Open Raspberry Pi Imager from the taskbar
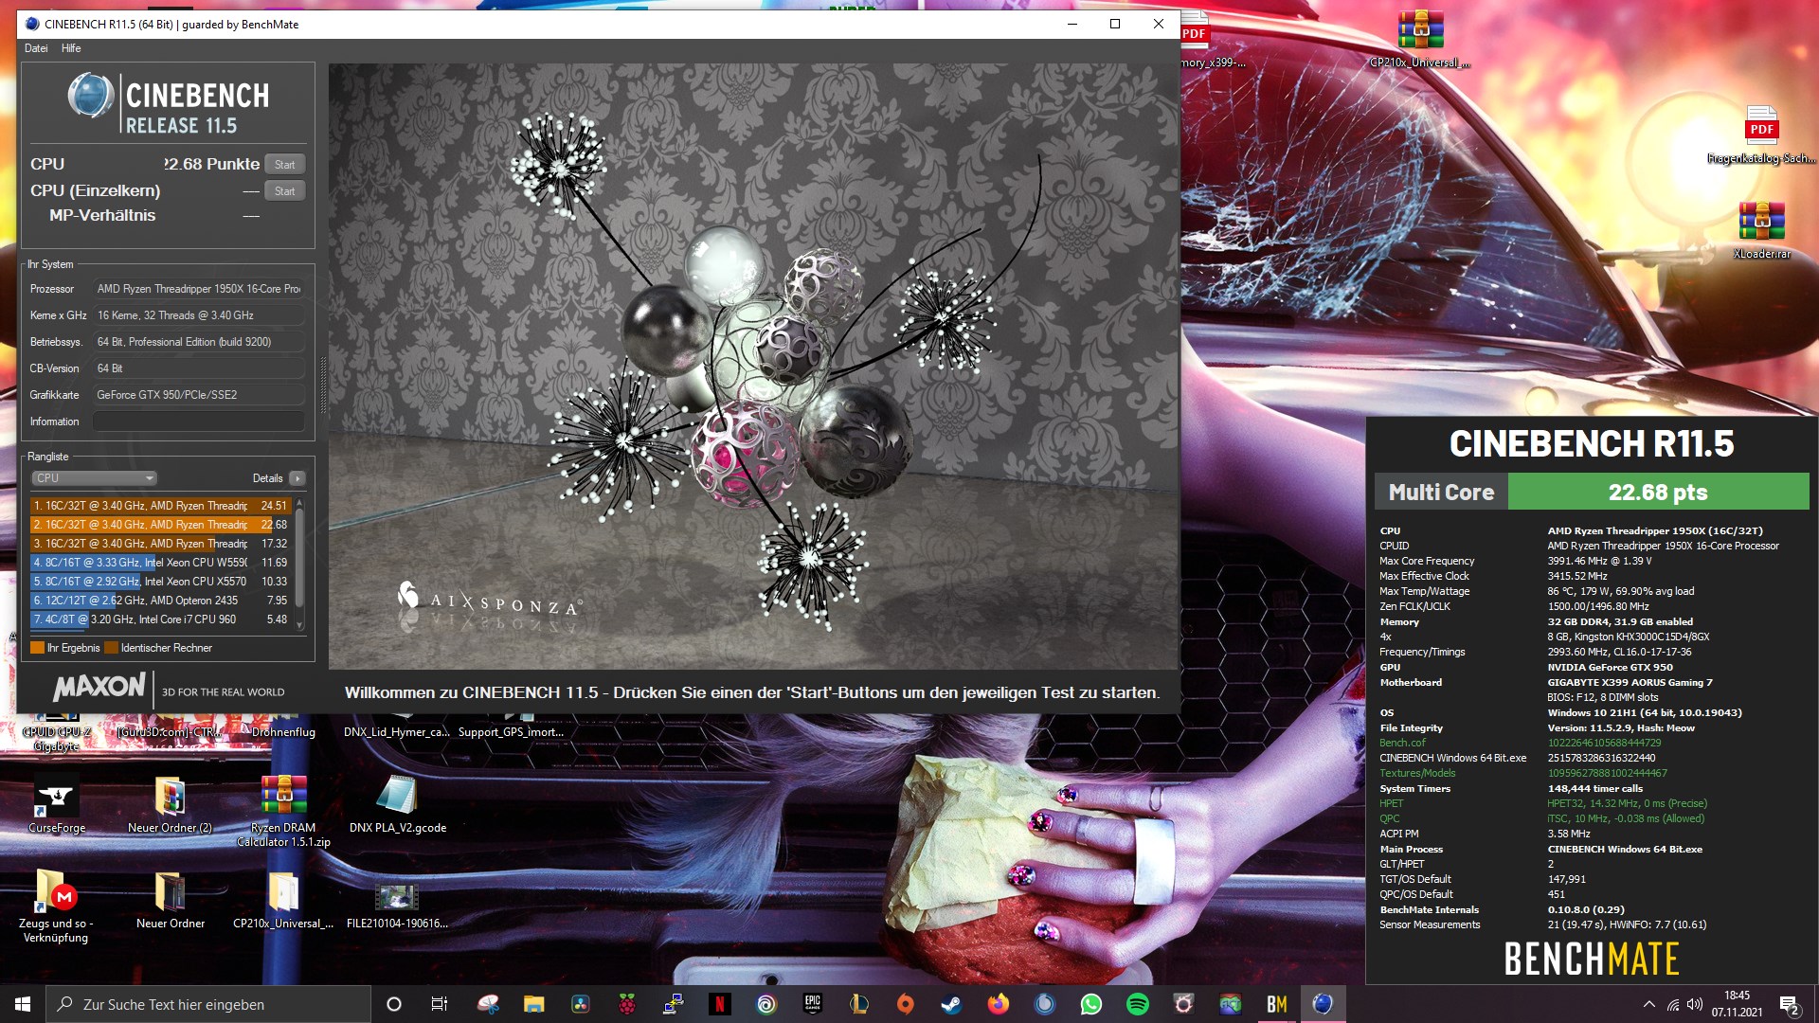The height and width of the screenshot is (1023, 1819). pos(626,1004)
